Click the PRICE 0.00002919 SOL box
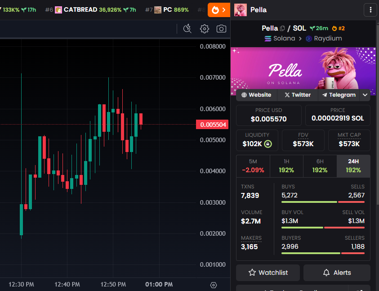This screenshot has width=379, height=291. click(338, 116)
